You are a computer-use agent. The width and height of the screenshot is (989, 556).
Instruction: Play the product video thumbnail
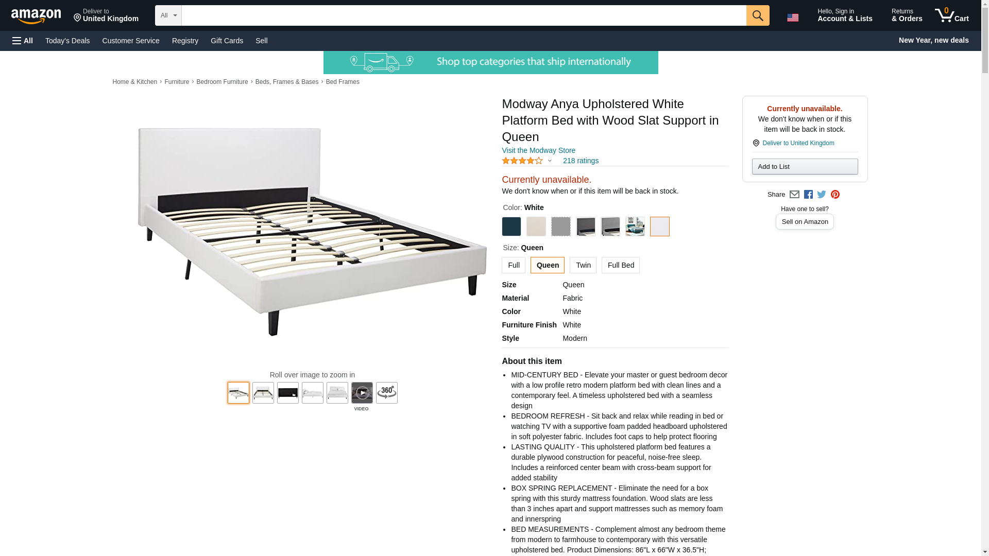362,393
